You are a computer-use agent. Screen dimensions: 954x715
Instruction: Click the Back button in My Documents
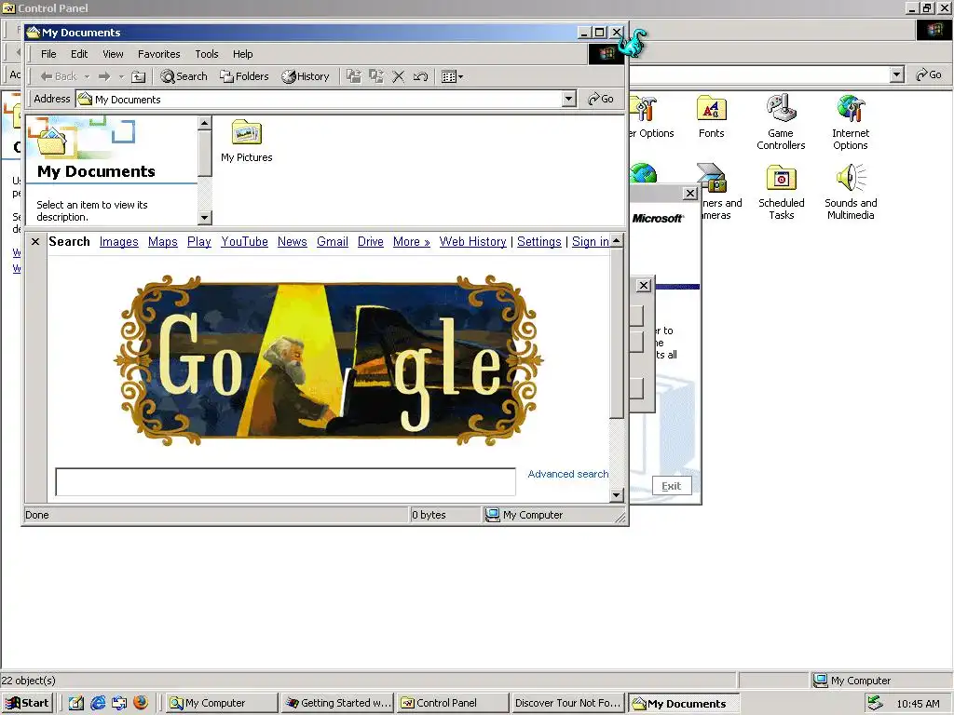[59, 76]
